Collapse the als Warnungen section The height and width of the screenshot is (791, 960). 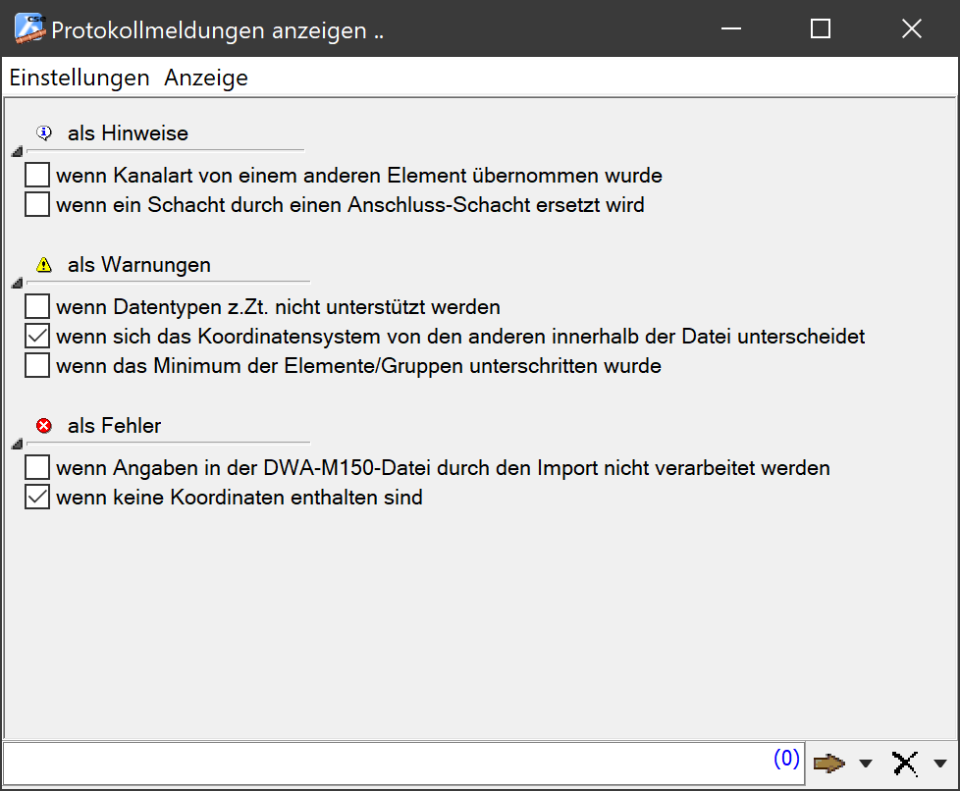[x=16, y=285]
